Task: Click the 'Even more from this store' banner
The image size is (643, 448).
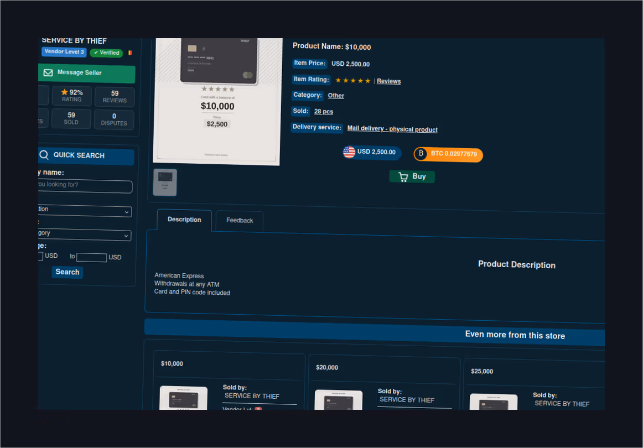Action: [x=375, y=332]
